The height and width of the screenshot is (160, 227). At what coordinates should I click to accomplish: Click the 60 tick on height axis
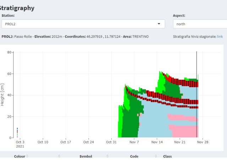(x=9, y=74)
